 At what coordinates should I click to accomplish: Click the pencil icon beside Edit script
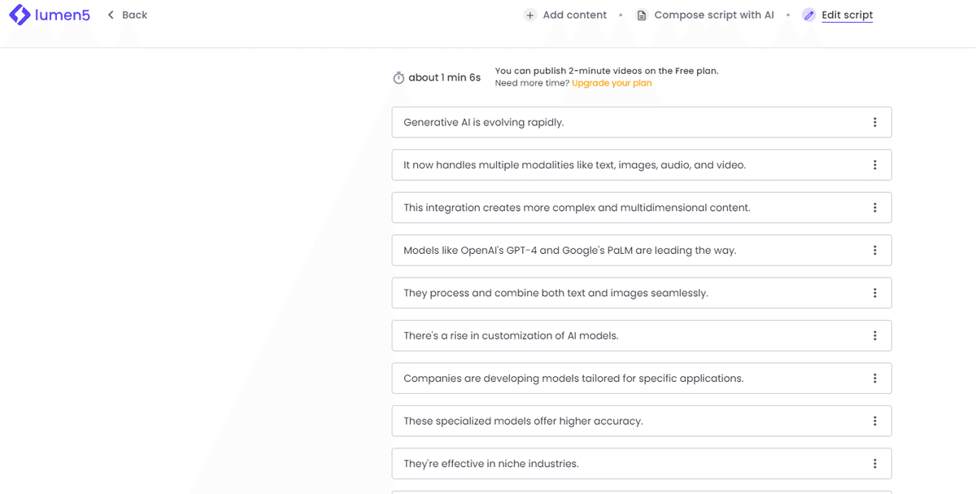point(808,15)
